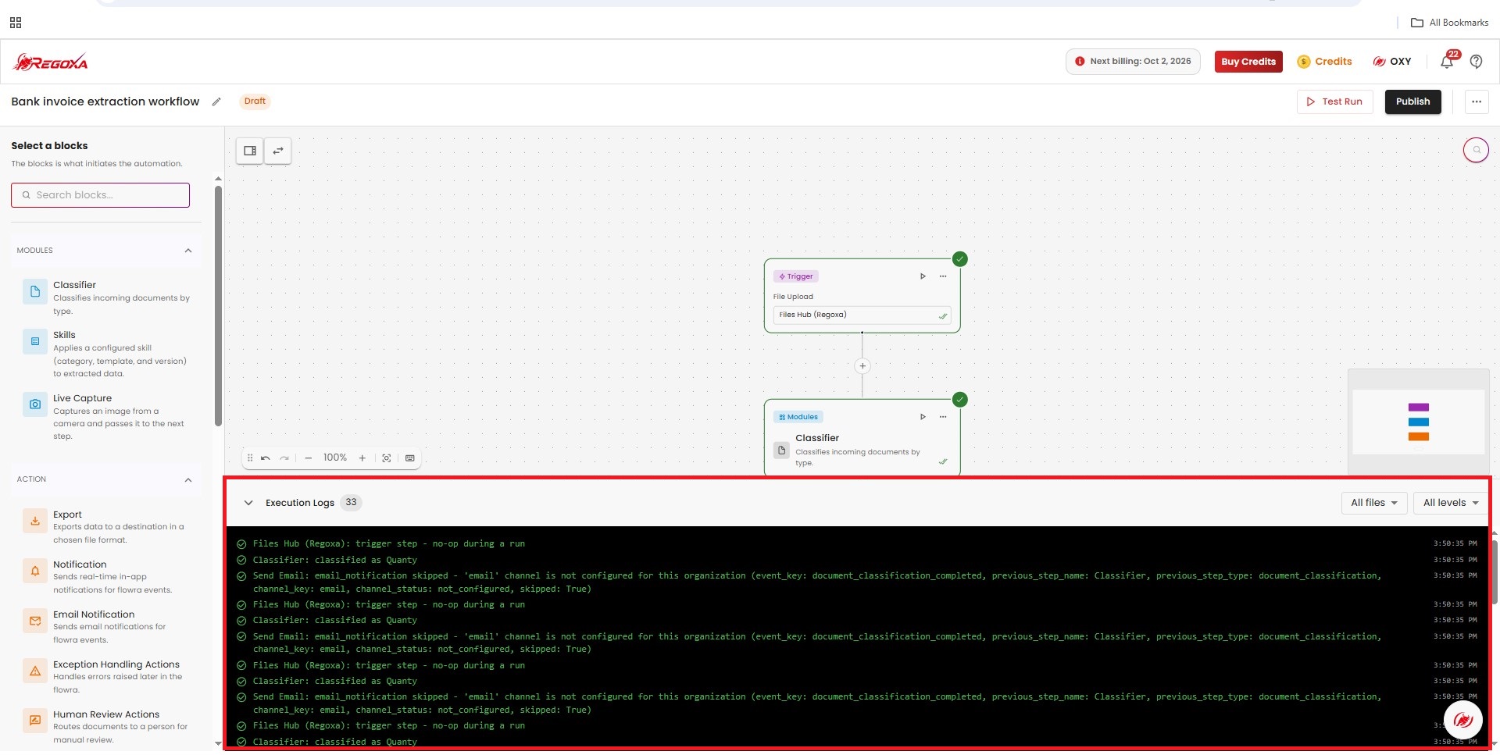The image size is (1500, 755).
Task: Select the Live Capture module block
Action: pyautogui.click(x=107, y=417)
